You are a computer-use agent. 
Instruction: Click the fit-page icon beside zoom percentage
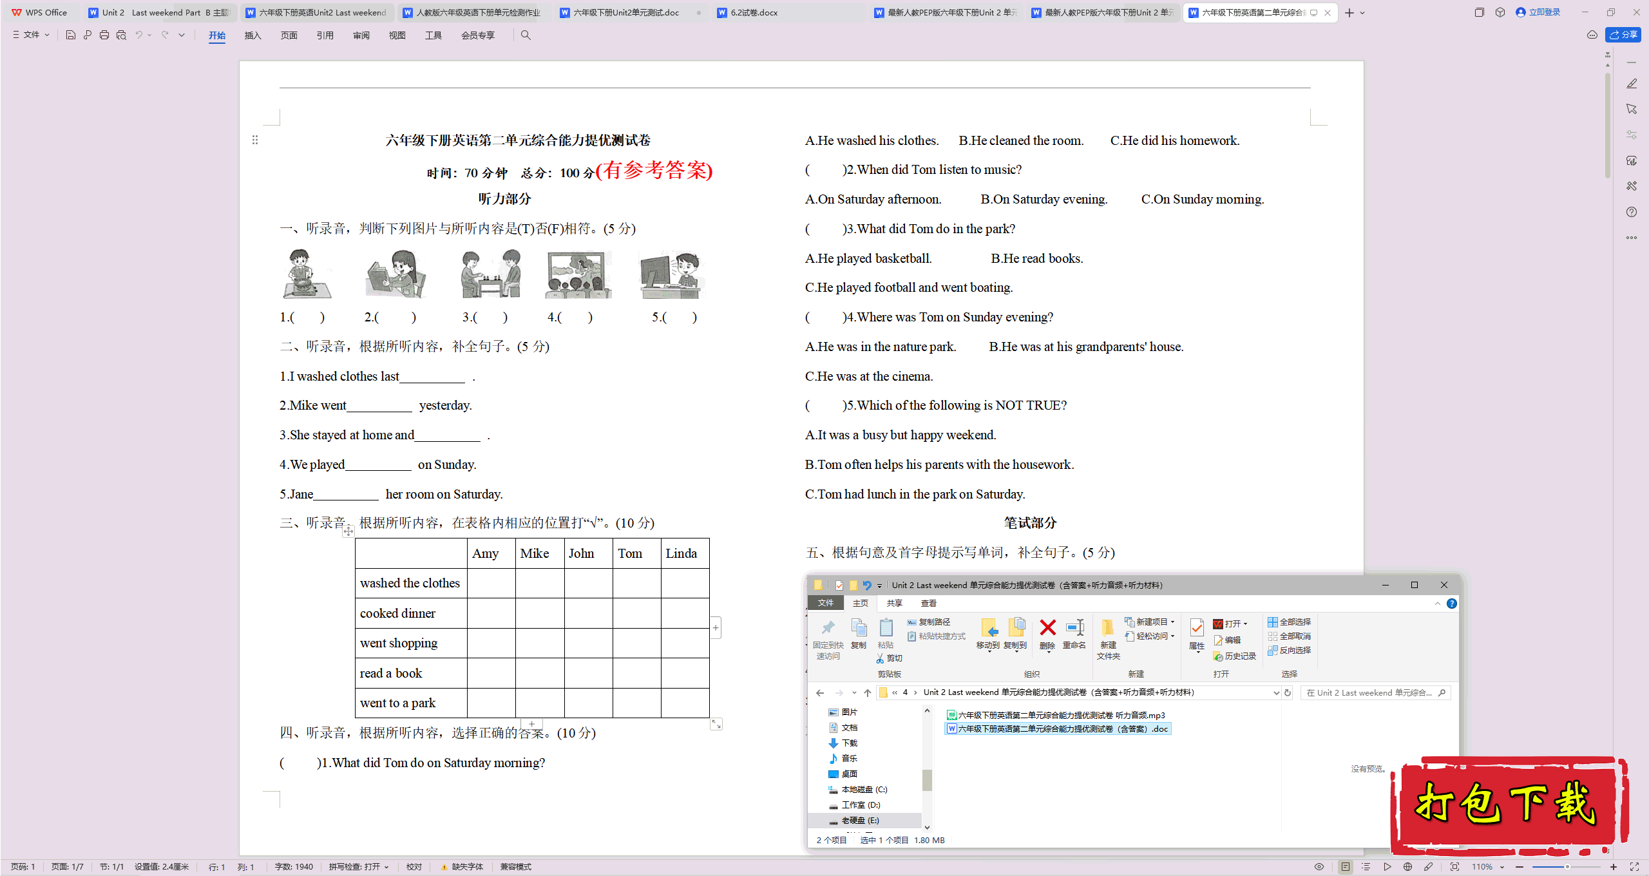pos(1454,867)
